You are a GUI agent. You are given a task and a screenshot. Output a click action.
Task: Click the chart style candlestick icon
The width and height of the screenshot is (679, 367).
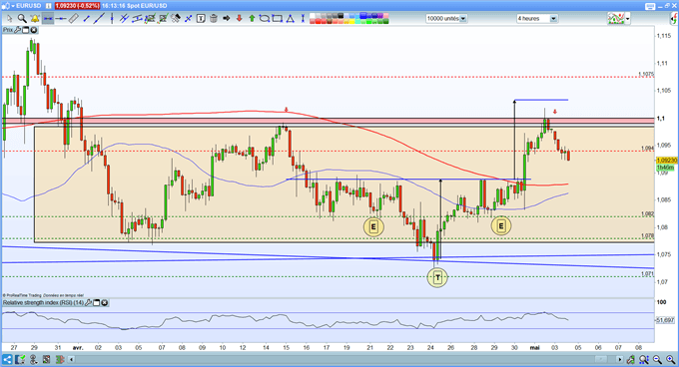point(616,18)
